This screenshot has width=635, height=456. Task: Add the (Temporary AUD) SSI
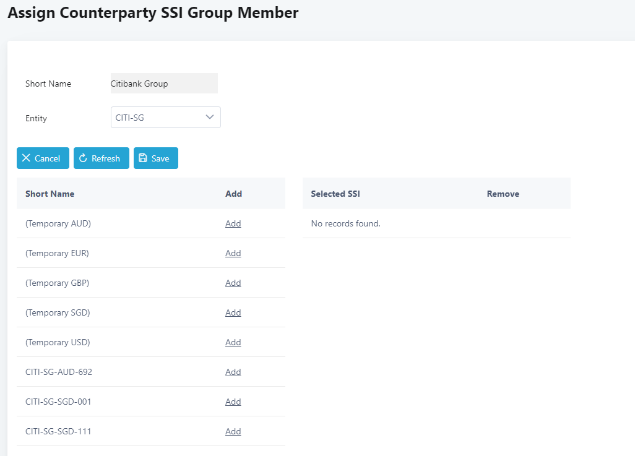233,223
